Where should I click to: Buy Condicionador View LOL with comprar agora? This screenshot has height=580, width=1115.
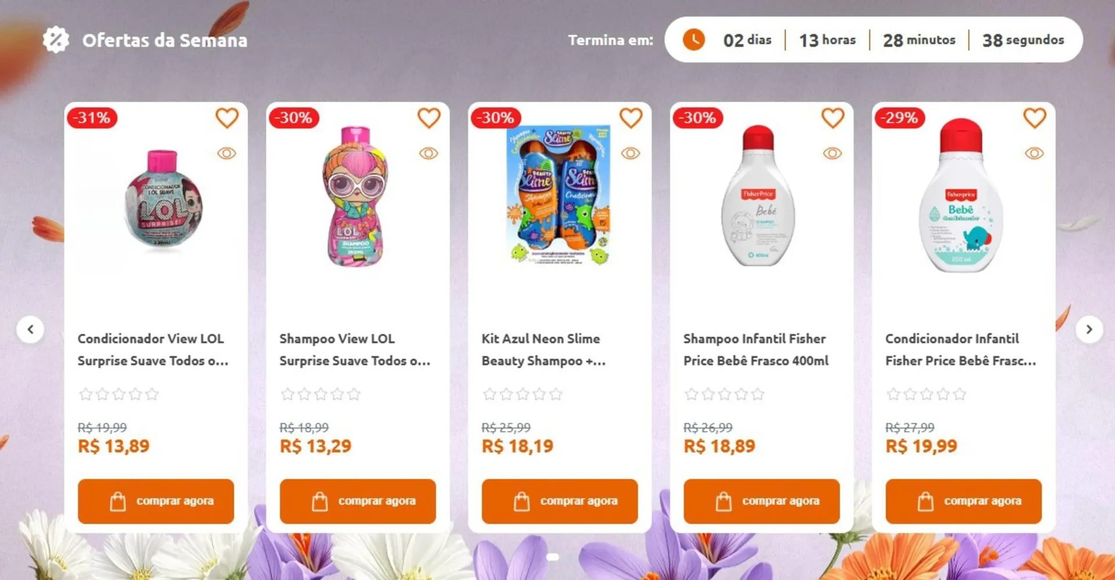[x=156, y=501]
